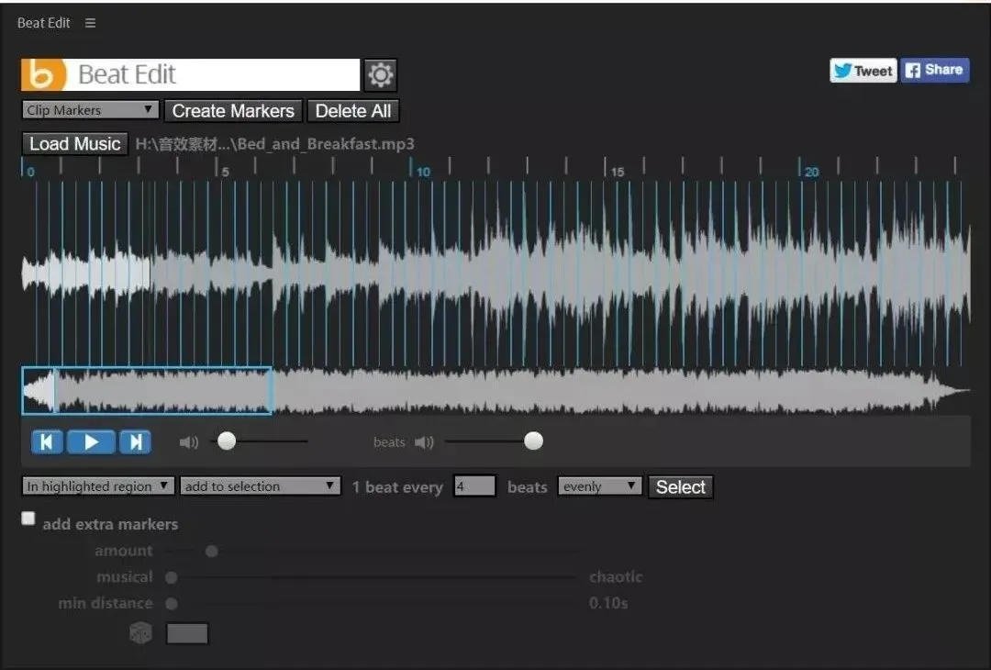Image resolution: width=991 pixels, height=670 pixels.
Task: Share via the Tweet button
Action: click(863, 71)
